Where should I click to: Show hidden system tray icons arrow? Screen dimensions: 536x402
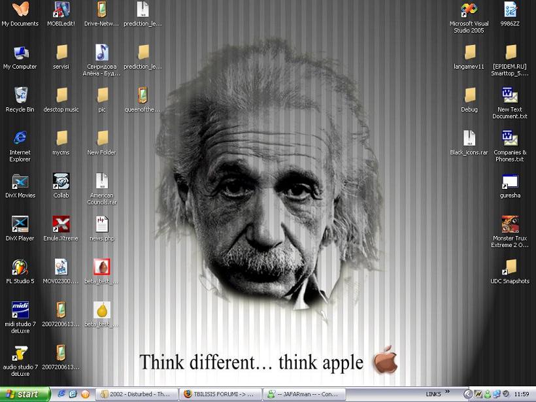(x=467, y=394)
